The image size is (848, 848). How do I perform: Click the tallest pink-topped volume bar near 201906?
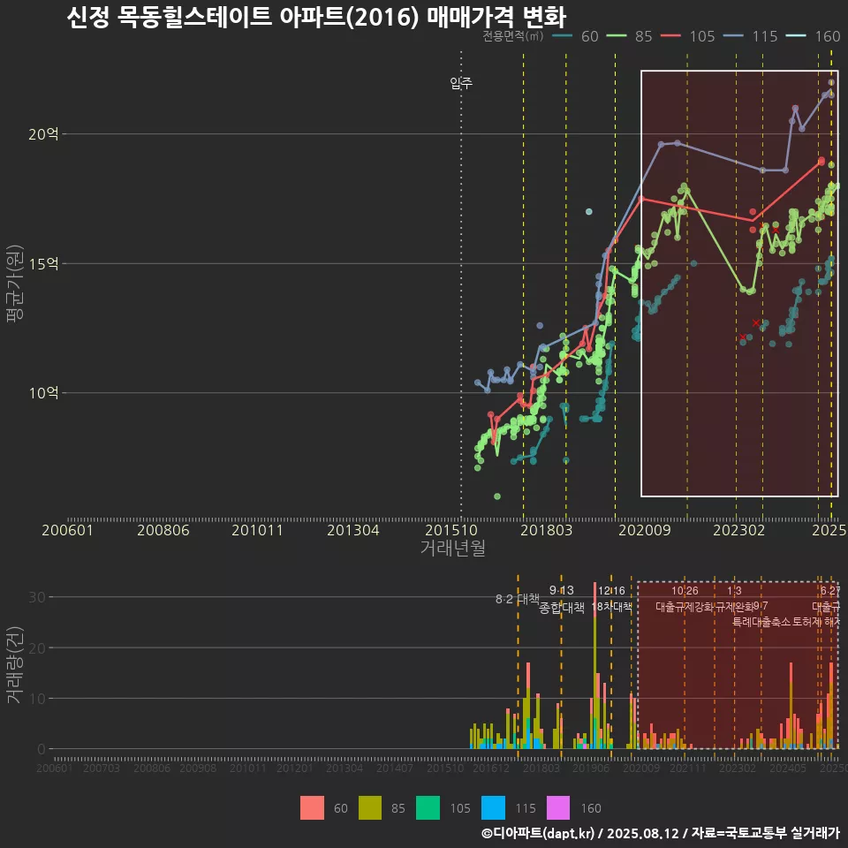pyautogui.click(x=594, y=665)
